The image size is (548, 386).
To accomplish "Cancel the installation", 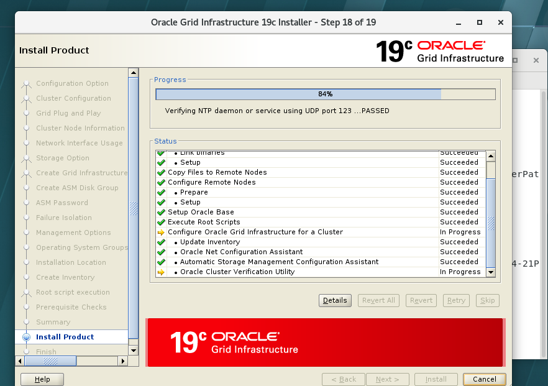I will pyautogui.click(x=485, y=379).
